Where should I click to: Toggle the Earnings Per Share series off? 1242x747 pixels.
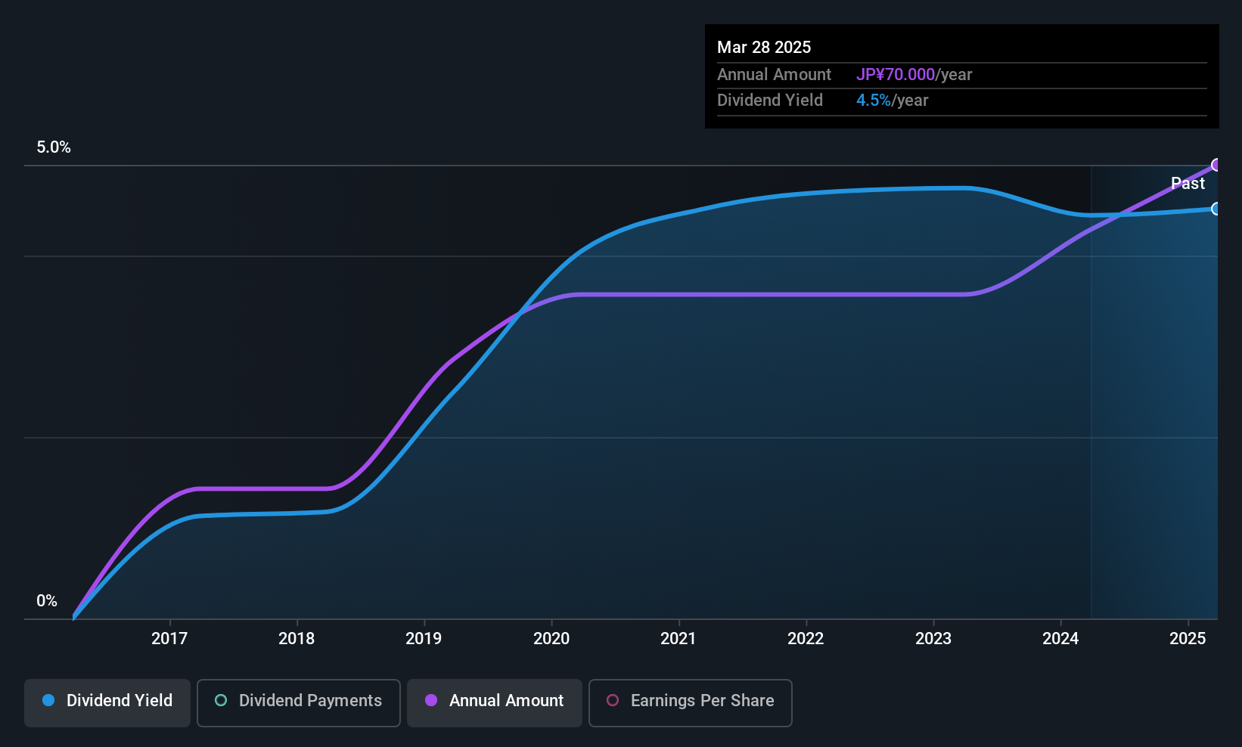click(690, 702)
